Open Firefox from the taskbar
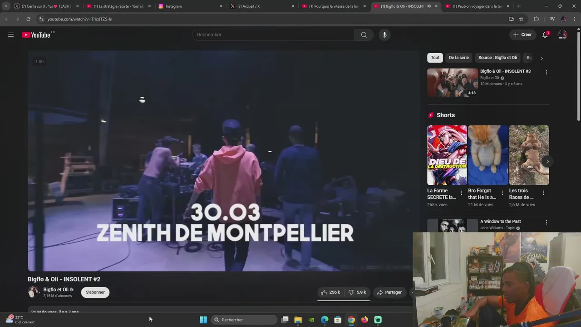This screenshot has width=581, height=327. tap(364, 320)
